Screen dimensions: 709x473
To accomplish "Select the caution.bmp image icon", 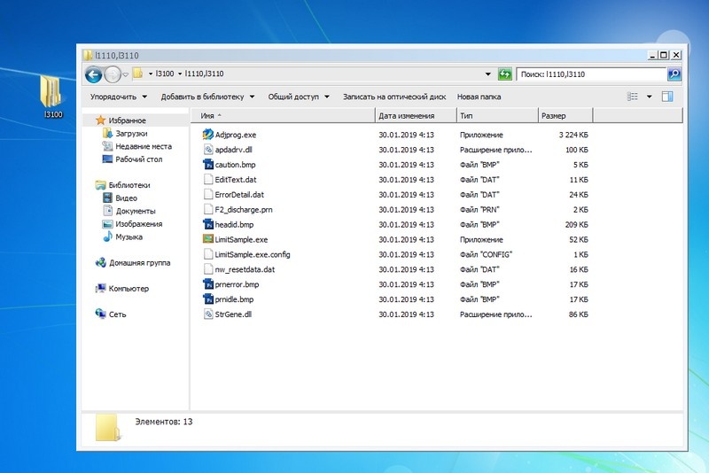I will click(x=208, y=165).
